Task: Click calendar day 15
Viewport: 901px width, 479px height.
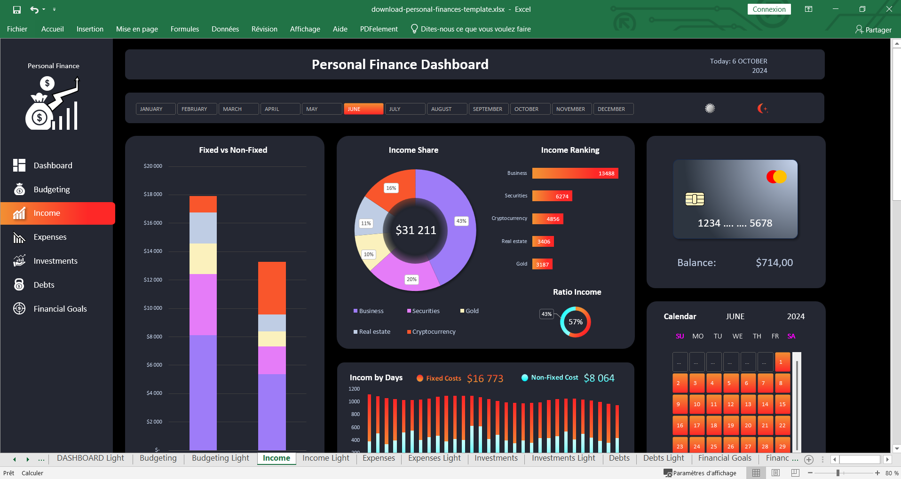Action: pyautogui.click(x=782, y=404)
